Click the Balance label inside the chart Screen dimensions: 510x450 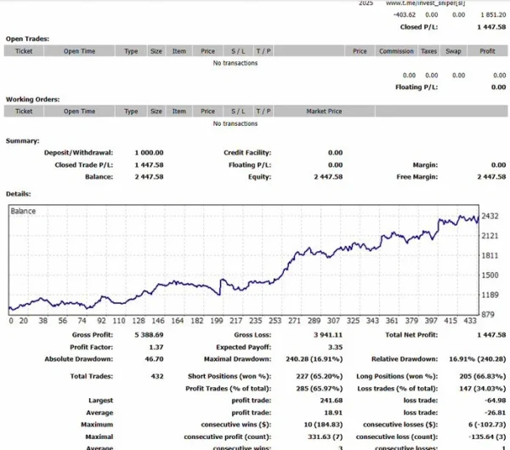pyautogui.click(x=23, y=210)
